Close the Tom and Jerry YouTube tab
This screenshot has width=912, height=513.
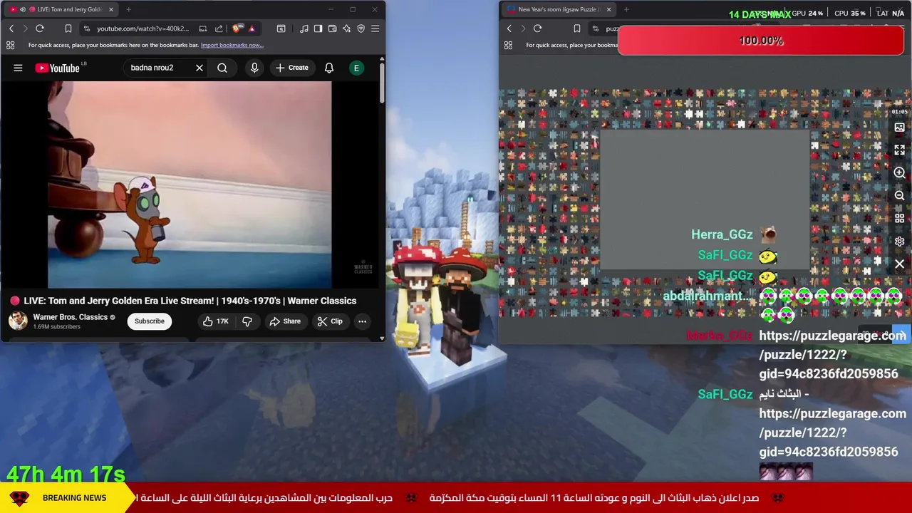point(111,9)
